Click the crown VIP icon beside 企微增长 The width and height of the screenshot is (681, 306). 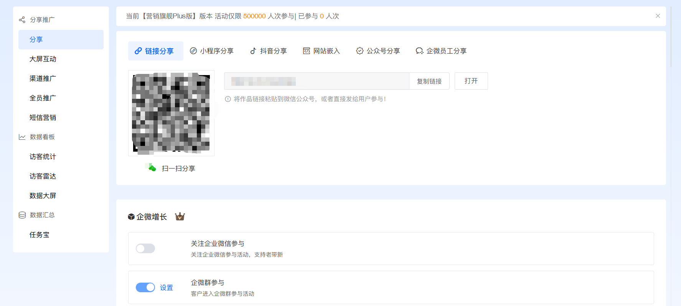(180, 217)
